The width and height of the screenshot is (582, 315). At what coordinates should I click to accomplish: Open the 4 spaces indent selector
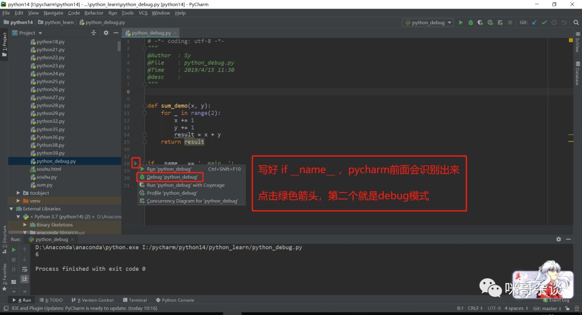(516, 309)
